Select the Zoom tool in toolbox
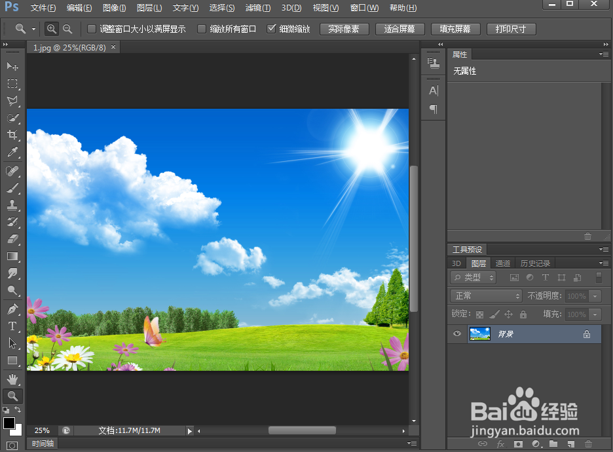The height and width of the screenshot is (452, 613). click(x=12, y=396)
